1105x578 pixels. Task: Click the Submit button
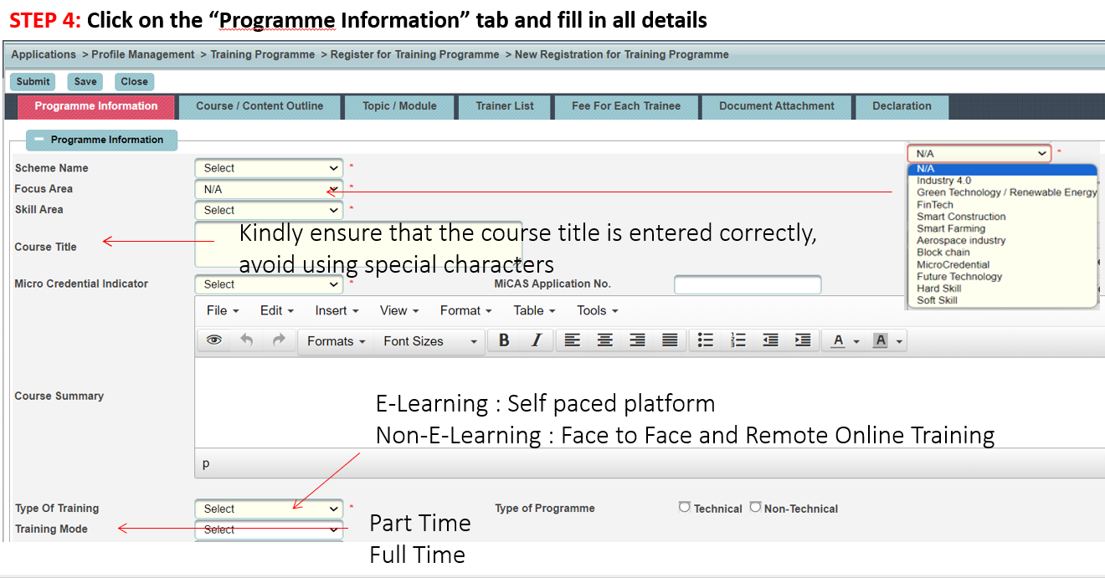coord(33,81)
